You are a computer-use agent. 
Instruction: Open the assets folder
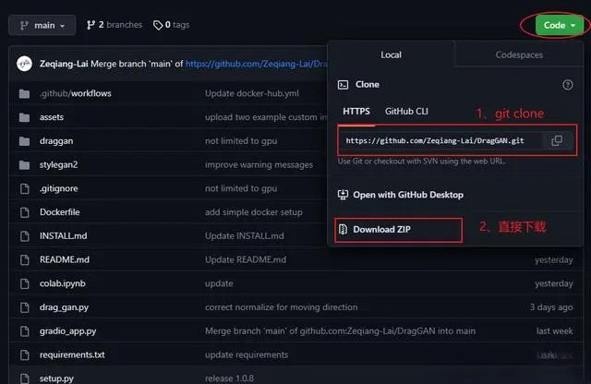coord(52,117)
